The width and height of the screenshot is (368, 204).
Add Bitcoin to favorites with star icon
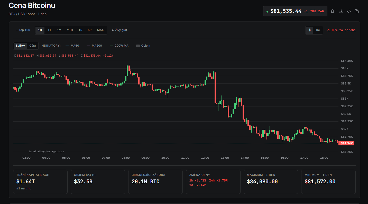[333, 11]
